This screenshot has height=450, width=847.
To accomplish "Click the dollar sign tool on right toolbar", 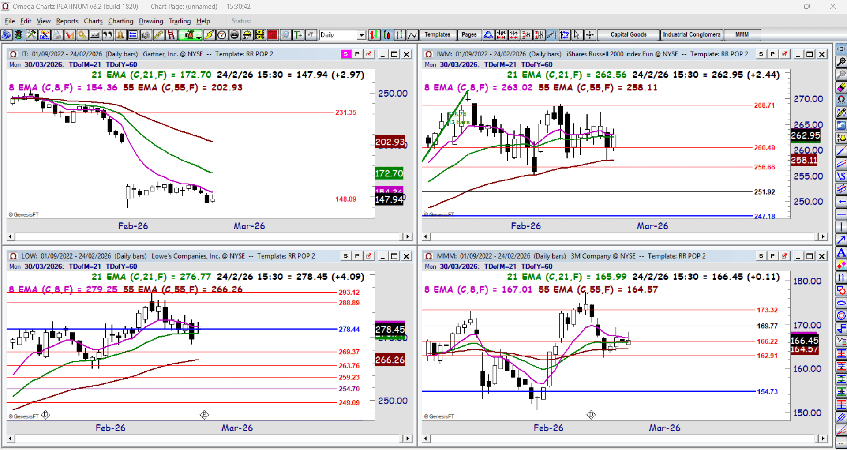I will (x=841, y=176).
